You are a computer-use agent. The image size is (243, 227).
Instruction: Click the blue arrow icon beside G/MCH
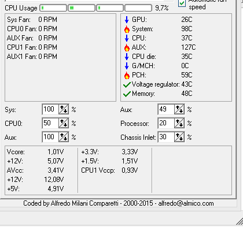coord(127,66)
